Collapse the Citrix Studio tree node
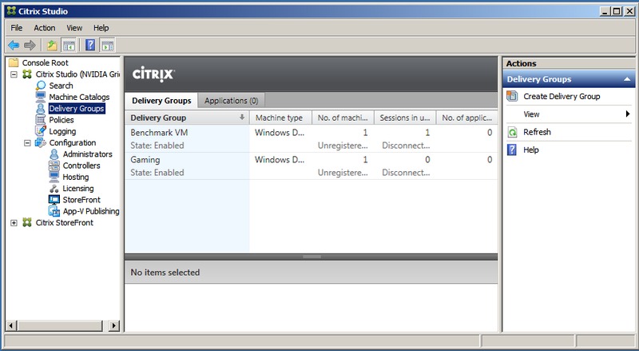Screen dimensions: 639x351 coord(14,74)
